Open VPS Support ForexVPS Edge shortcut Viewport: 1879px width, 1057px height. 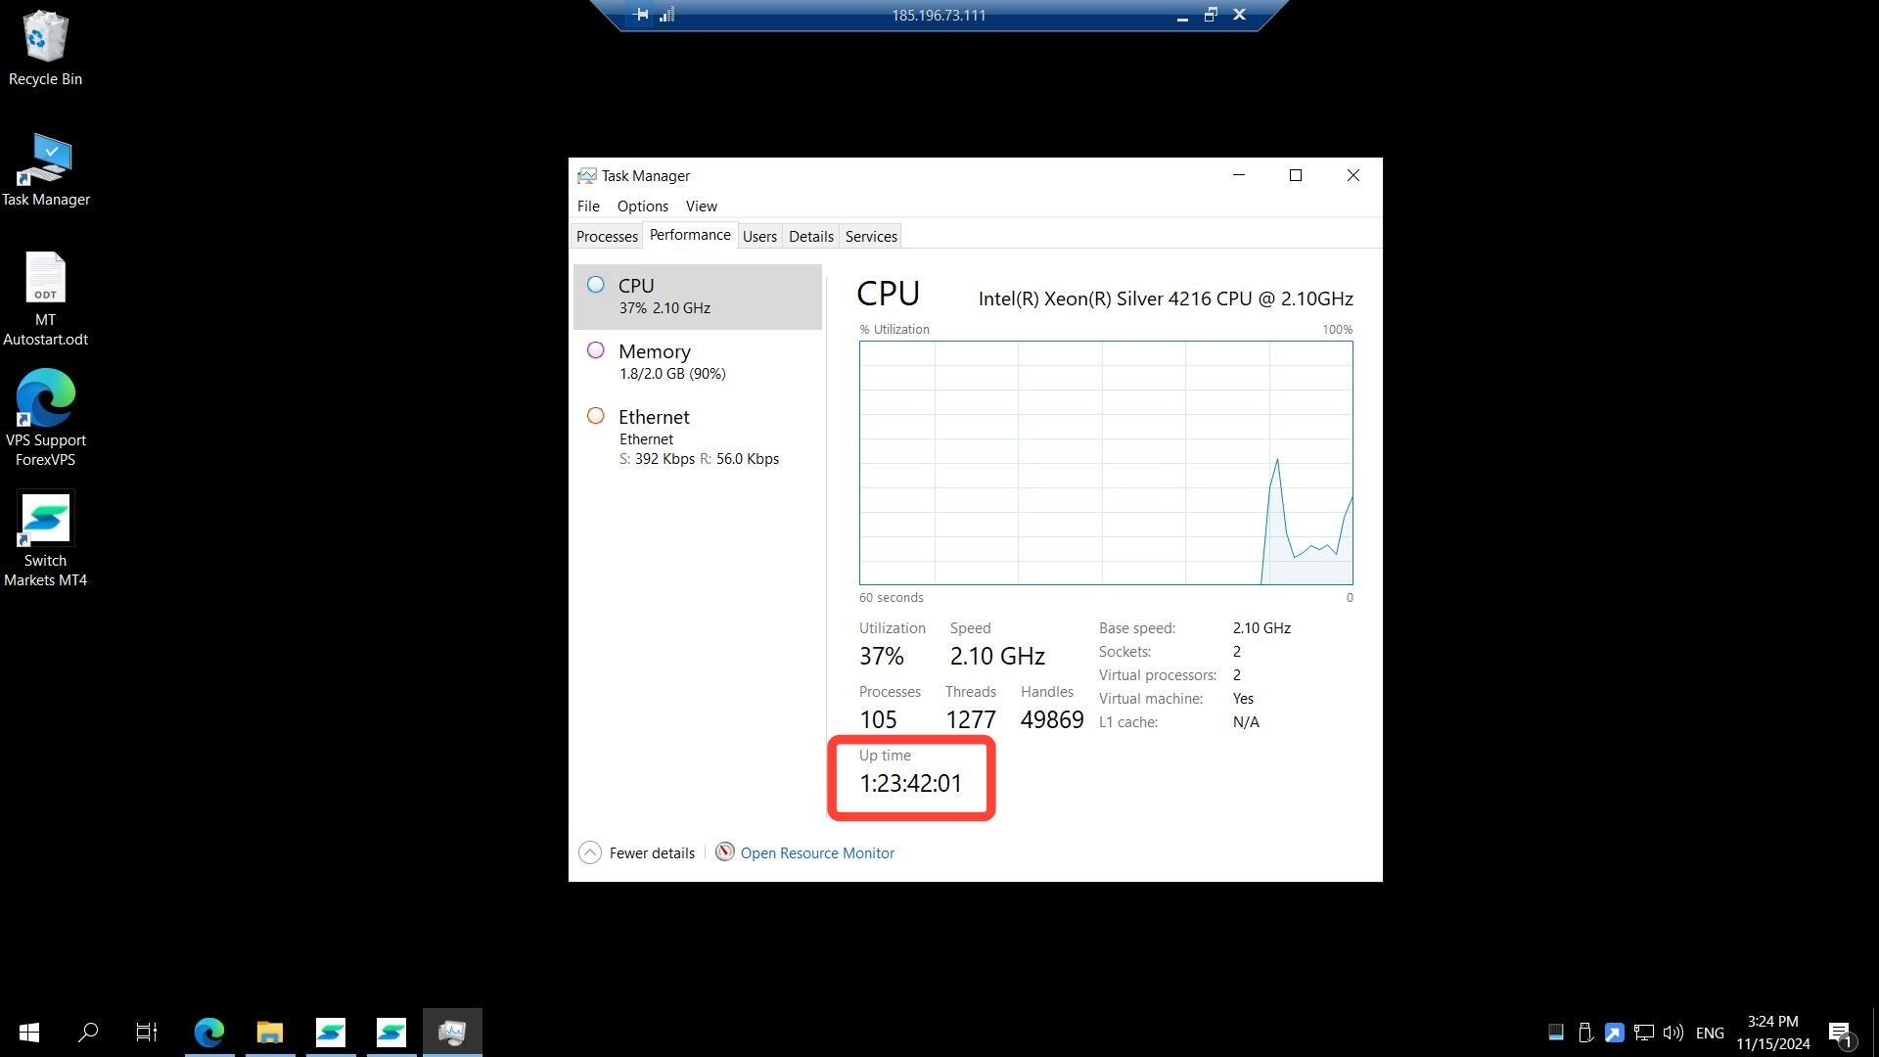tap(45, 419)
